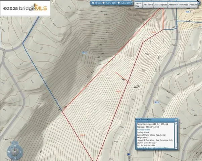The image size is (202, 161).
Task: Pan east using compass E arrow
Action: (x=21, y=152)
